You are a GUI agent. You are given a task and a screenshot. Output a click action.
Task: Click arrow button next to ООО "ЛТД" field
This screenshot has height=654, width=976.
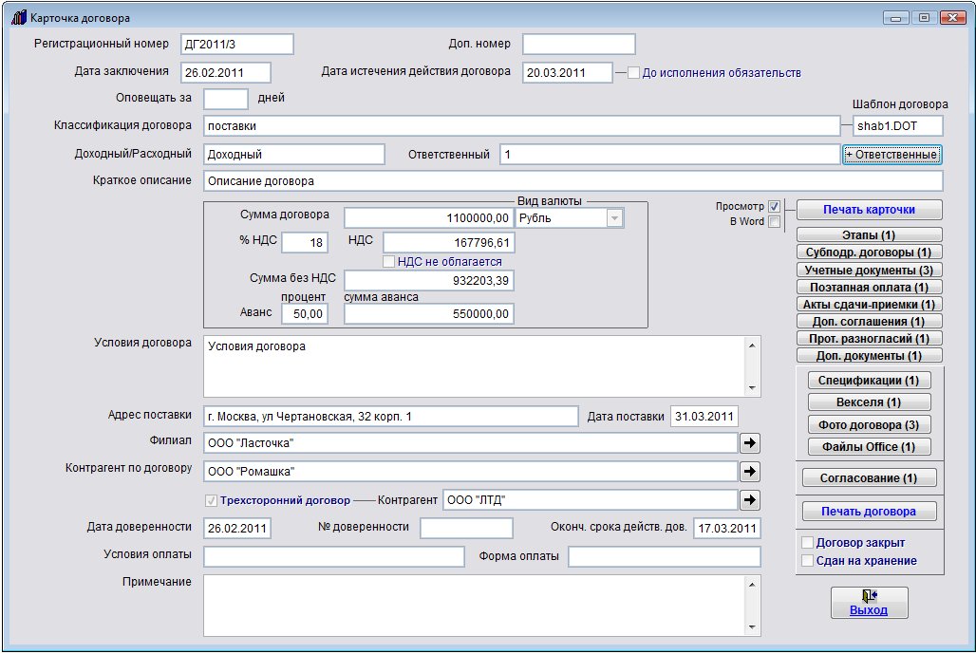coord(750,500)
